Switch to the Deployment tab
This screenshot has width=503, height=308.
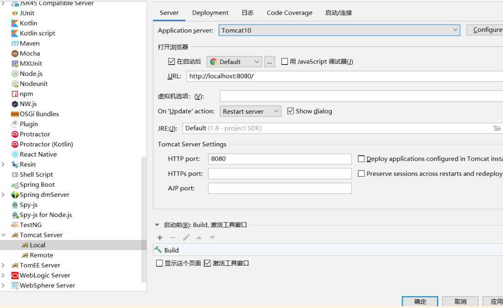click(210, 13)
